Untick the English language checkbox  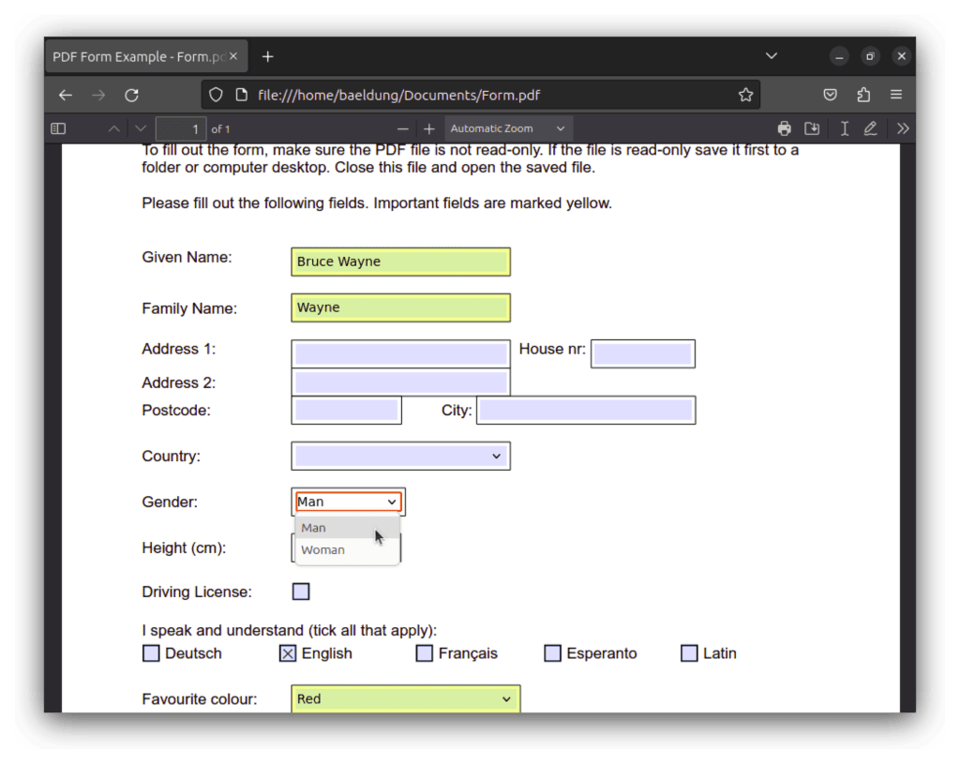288,653
